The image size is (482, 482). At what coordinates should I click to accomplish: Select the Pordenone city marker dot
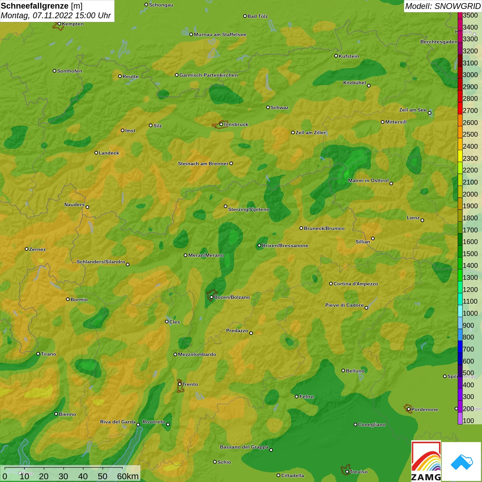(x=409, y=409)
